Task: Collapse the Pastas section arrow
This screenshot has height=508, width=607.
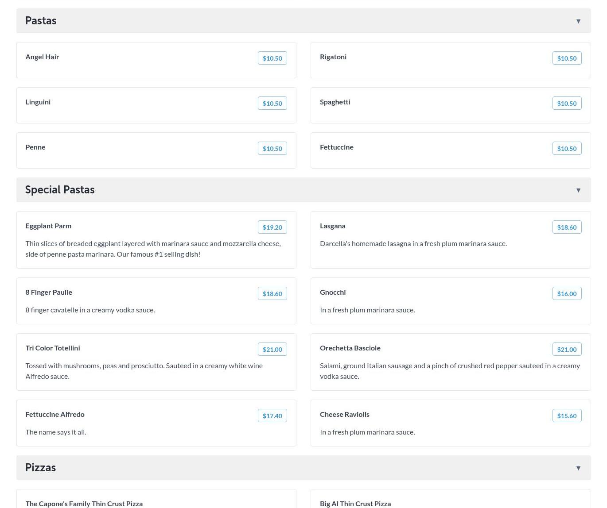Action: [578, 21]
